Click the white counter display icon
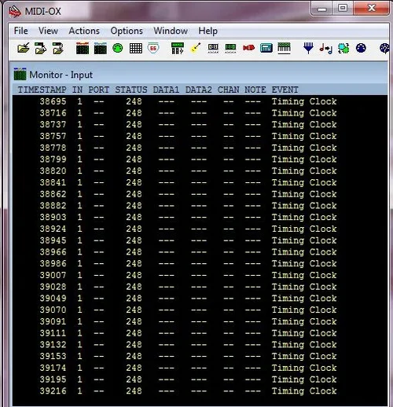The height and width of the screenshot is (407, 393). (213, 48)
